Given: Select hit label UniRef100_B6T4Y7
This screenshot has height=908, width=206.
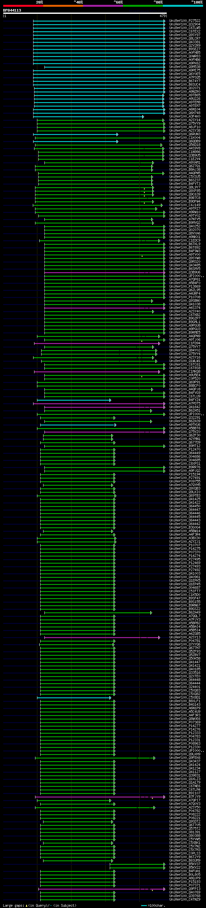Looking at the screenshot, I should [x=185, y=81].
